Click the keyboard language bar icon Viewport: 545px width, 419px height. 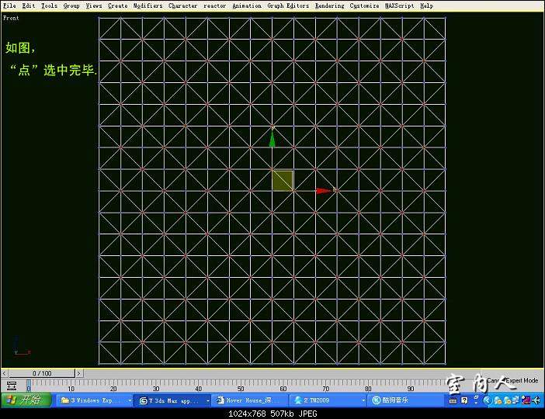pyautogui.click(x=453, y=400)
